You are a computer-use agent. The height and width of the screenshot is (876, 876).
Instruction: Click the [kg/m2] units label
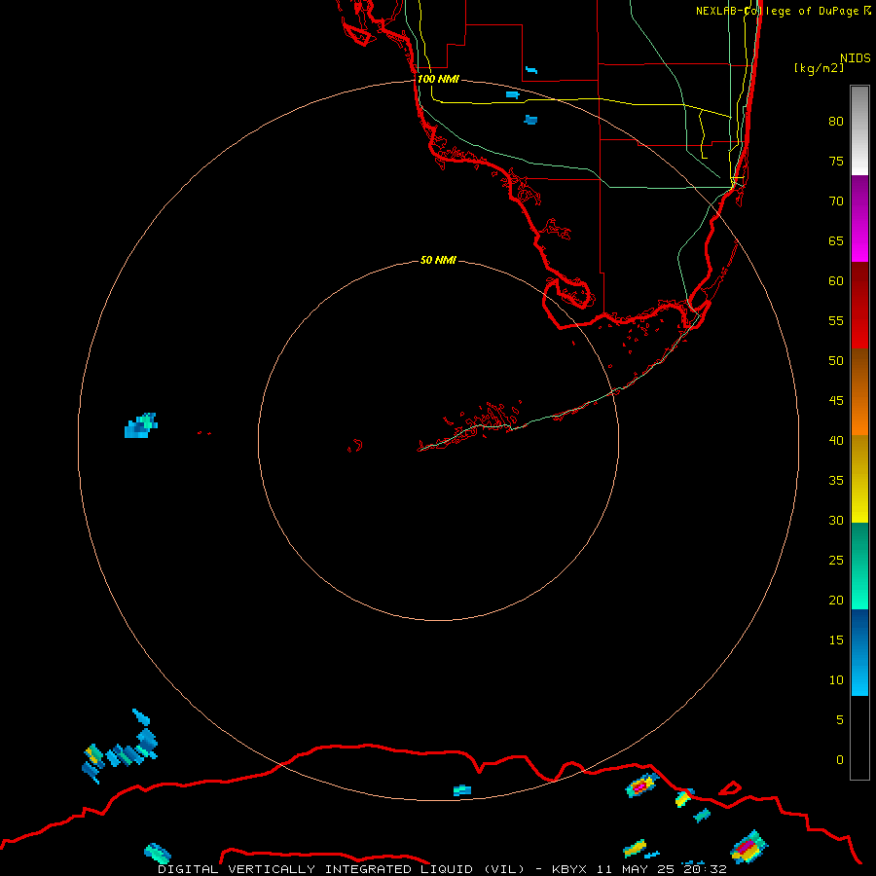819,68
